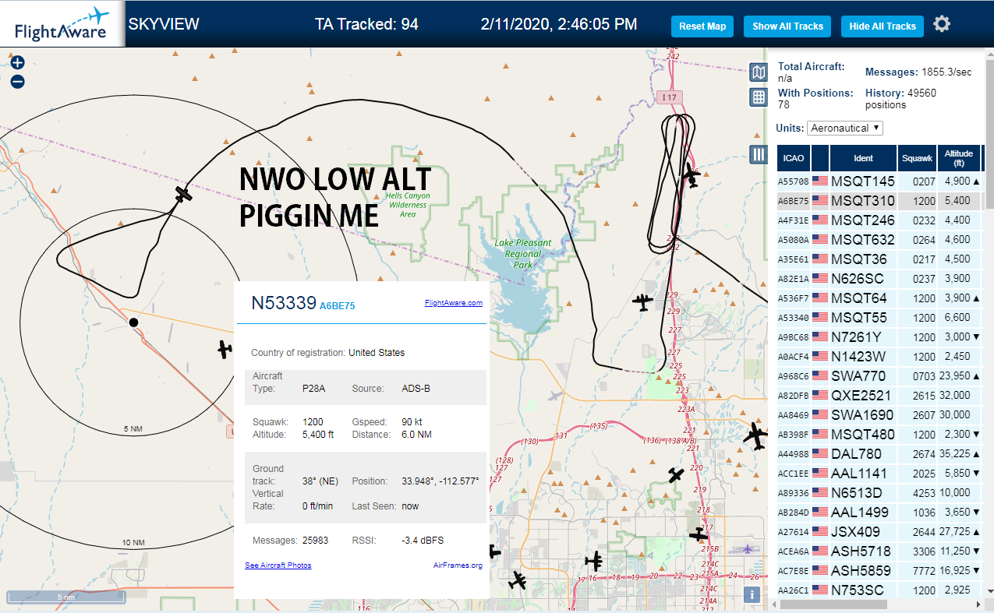
Task: Select the MSQT145 row in aircraft list
Action: pos(879,181)
